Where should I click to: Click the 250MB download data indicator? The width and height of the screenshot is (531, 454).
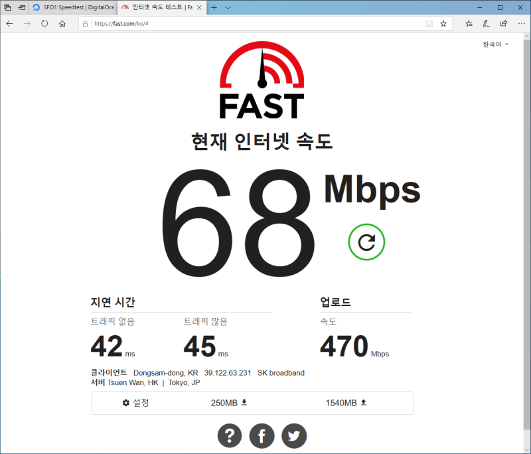pyautogui.click(x=228, y=402)
